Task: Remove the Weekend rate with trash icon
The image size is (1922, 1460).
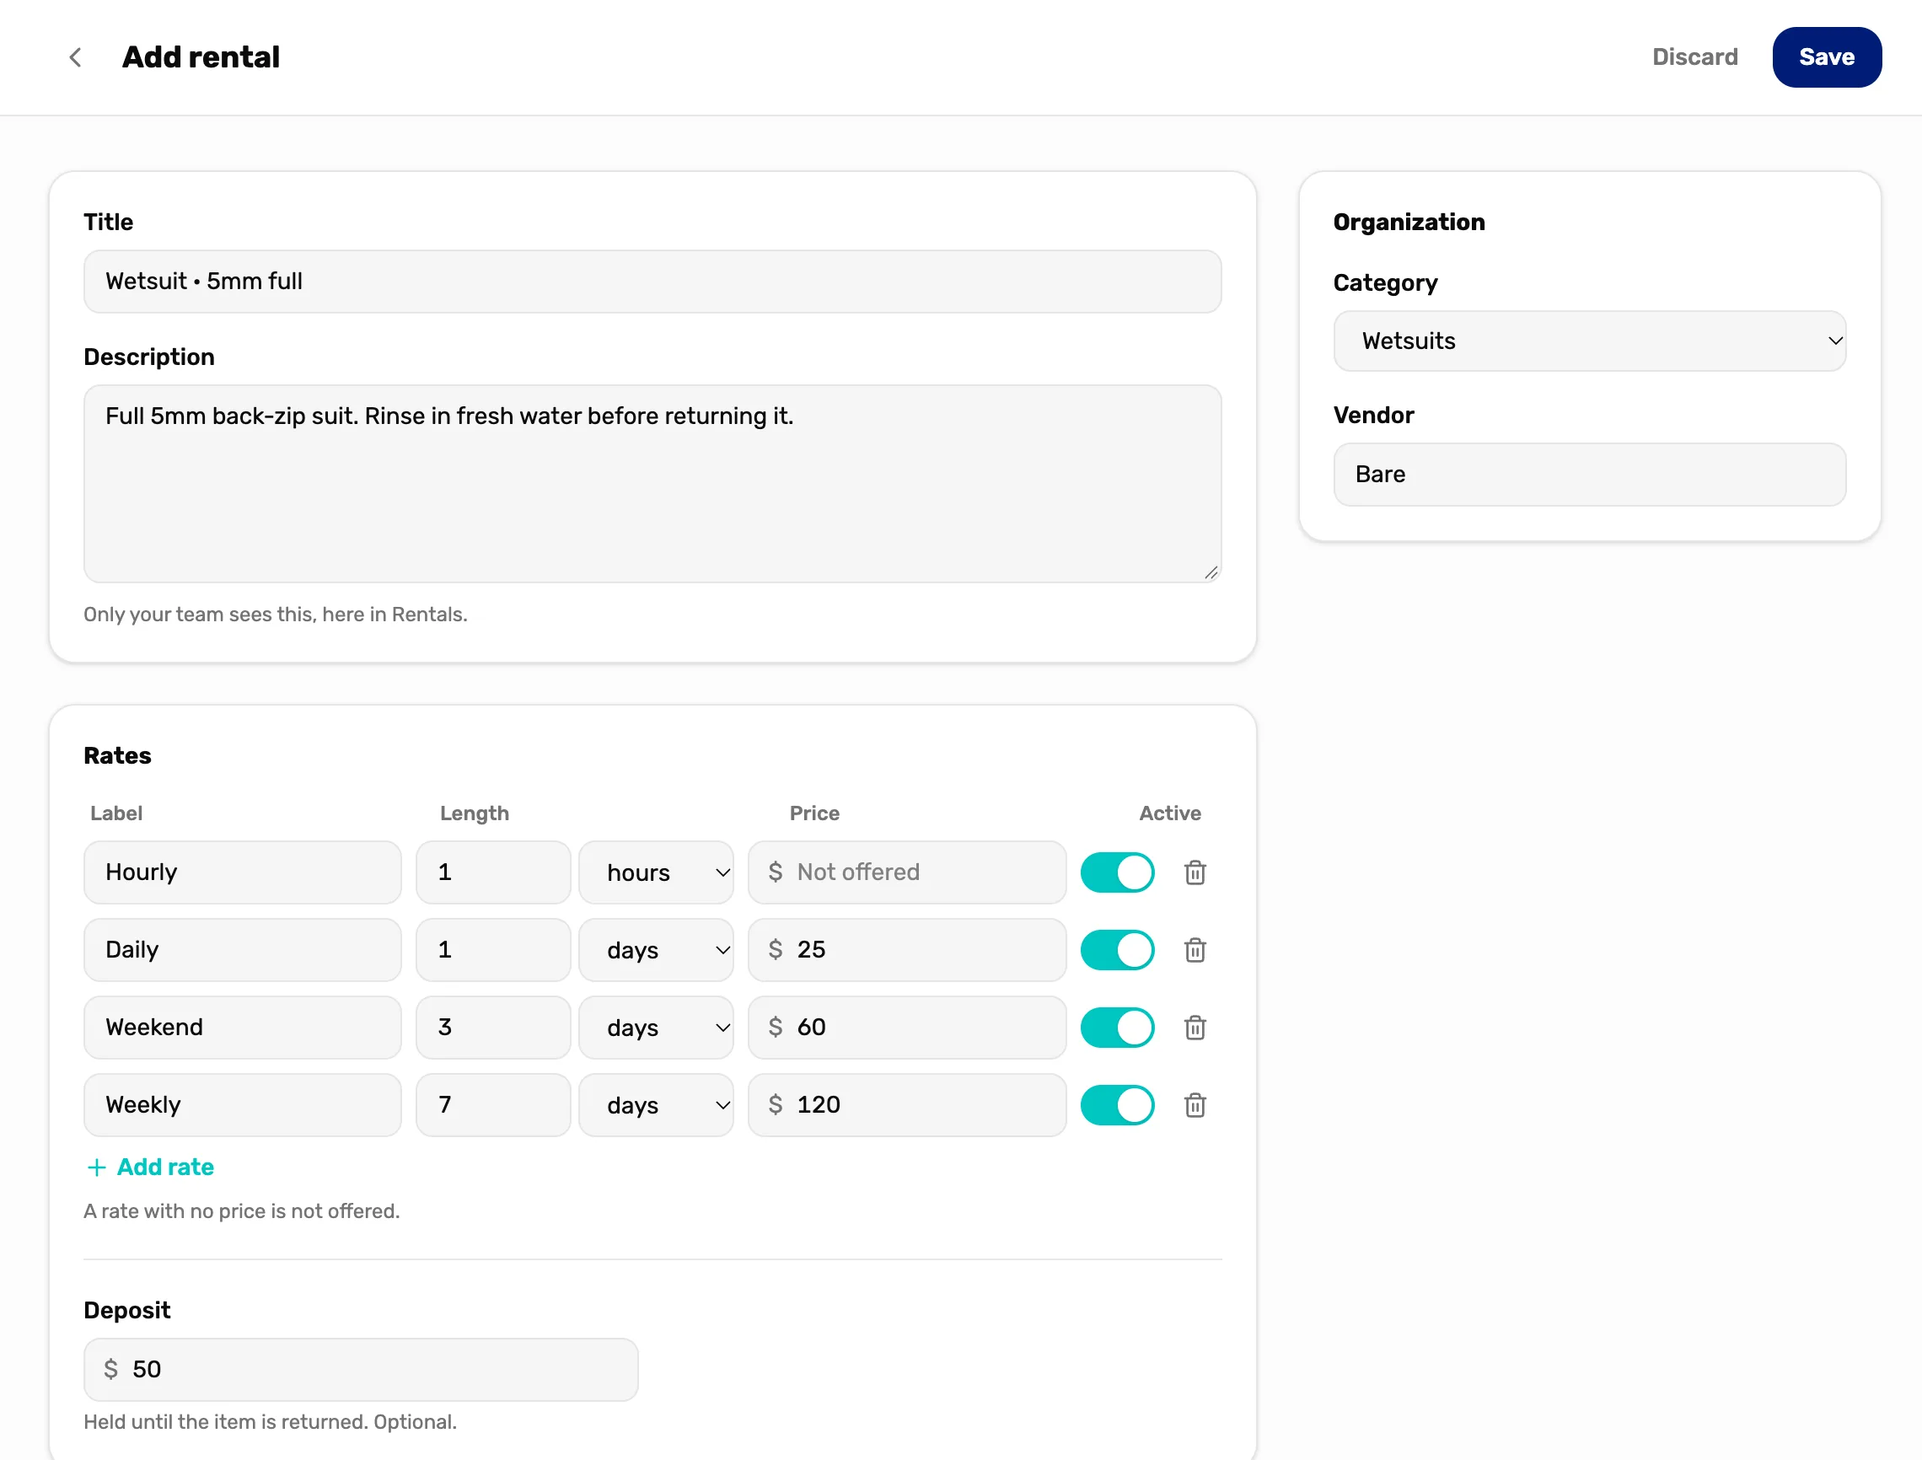Action: (1195, 1028)
